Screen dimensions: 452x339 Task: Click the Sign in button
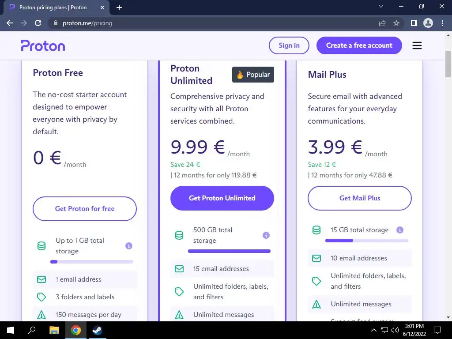pos(289,45)
